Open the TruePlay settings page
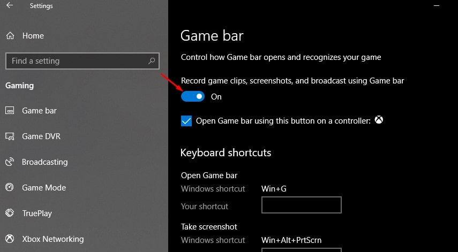The height and width of the screenshot is (252, 458). tap(37, 213)
